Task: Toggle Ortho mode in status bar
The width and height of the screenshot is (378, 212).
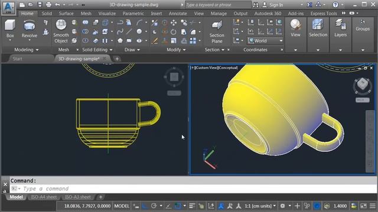Action: 145,206
